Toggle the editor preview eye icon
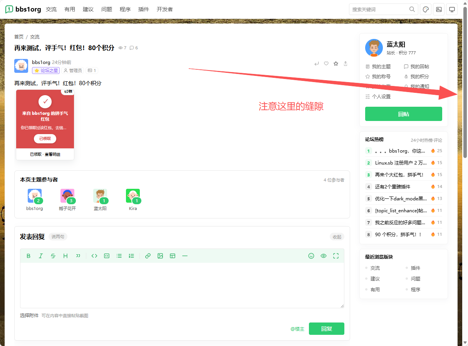468x346 pixels. click(x=324, y=256)
